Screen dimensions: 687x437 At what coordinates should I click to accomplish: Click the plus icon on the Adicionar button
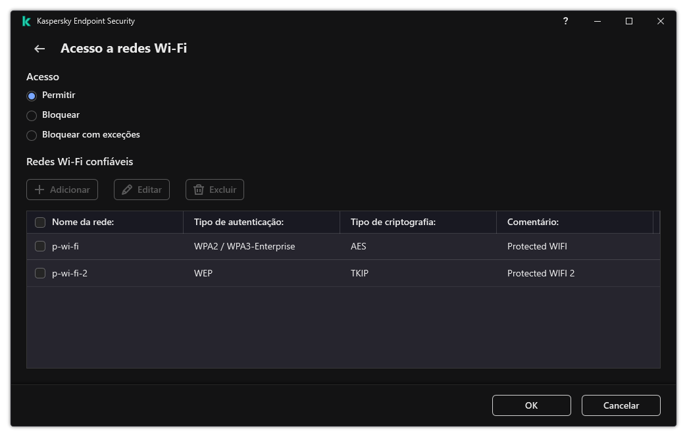click(x=41, y=190)
